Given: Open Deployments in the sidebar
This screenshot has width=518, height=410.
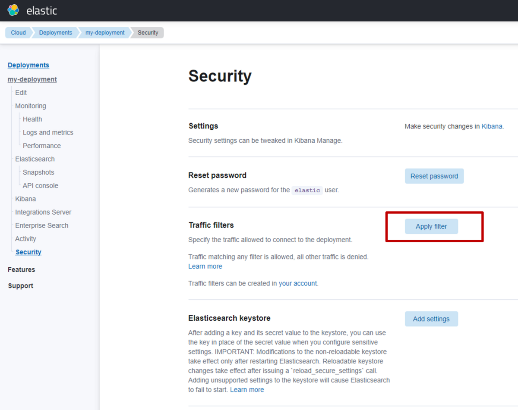Looking at the screenshot, I should click(28, 65).
